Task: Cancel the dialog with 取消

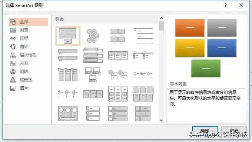Action: click(x=234, y=131)
